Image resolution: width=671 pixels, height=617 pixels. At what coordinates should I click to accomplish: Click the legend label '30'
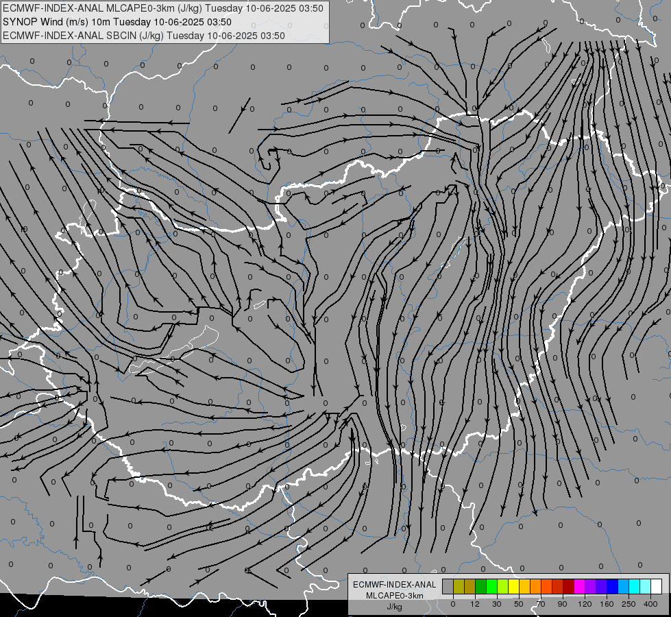point(497,604)
